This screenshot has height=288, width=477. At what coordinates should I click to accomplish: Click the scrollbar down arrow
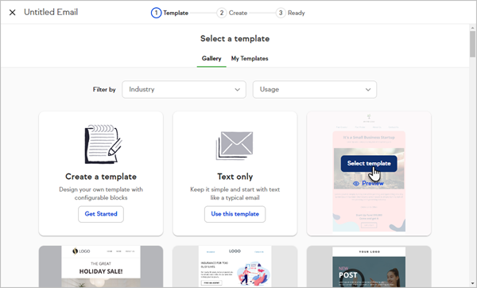tap(472, 283)
